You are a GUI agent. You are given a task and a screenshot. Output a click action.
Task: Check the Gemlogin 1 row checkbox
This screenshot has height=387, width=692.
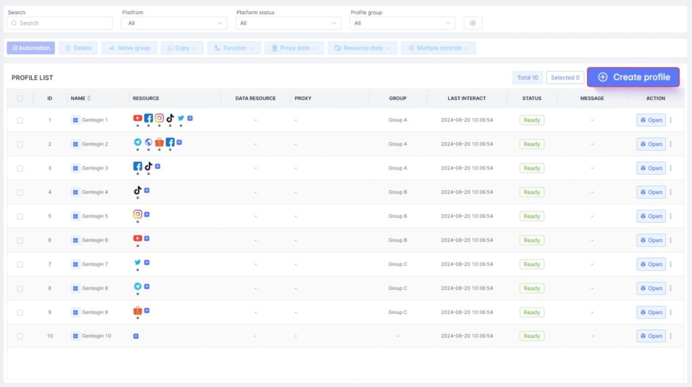[x=20, y=120]
